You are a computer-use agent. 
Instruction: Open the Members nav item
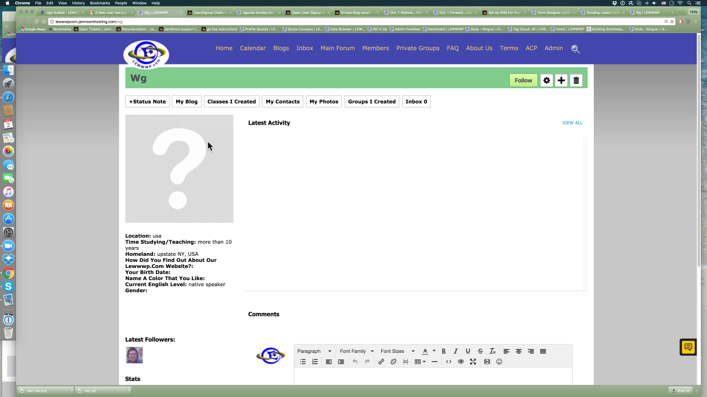(376, 48)
